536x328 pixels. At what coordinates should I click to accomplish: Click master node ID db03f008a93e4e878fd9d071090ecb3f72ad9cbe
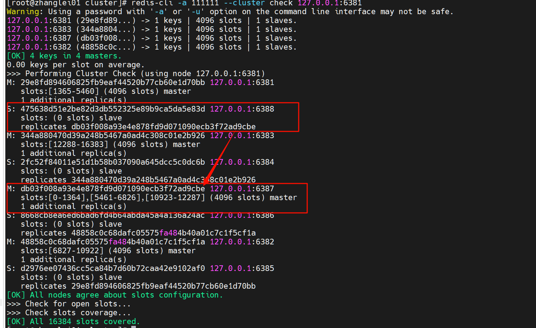pos(113,189)
